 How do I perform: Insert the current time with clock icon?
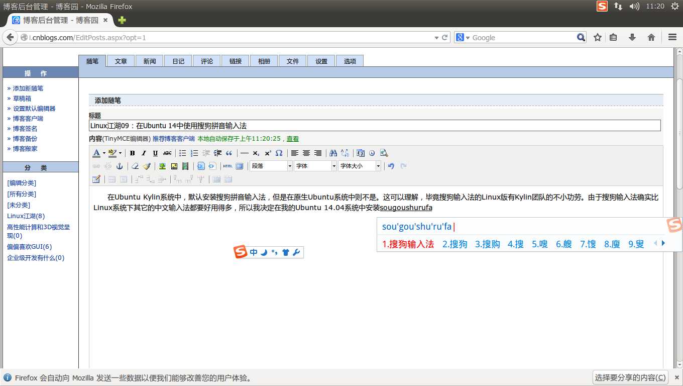(x=372, y=153)
